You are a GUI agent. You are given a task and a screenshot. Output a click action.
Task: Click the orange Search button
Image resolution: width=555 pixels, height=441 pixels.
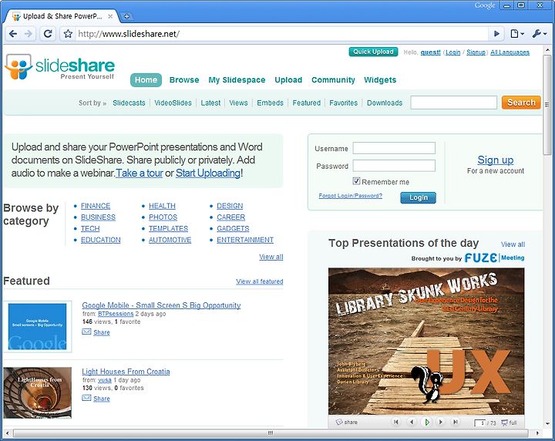click(521, 103)
